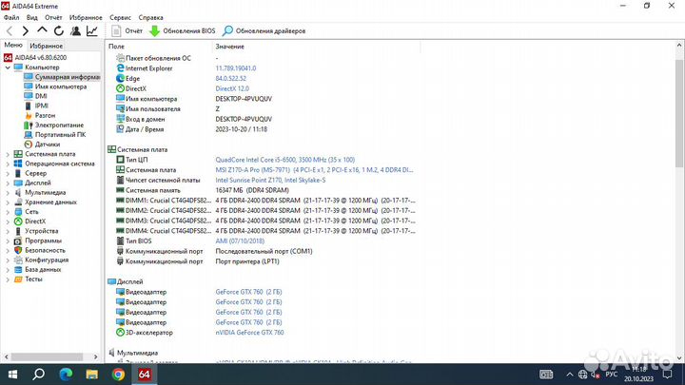Image resolution: width=685 pixels, height=385 pixels.
Task: Open the AMI (07/10/2018) BIOS link
Action: click(x=240, y=241)
